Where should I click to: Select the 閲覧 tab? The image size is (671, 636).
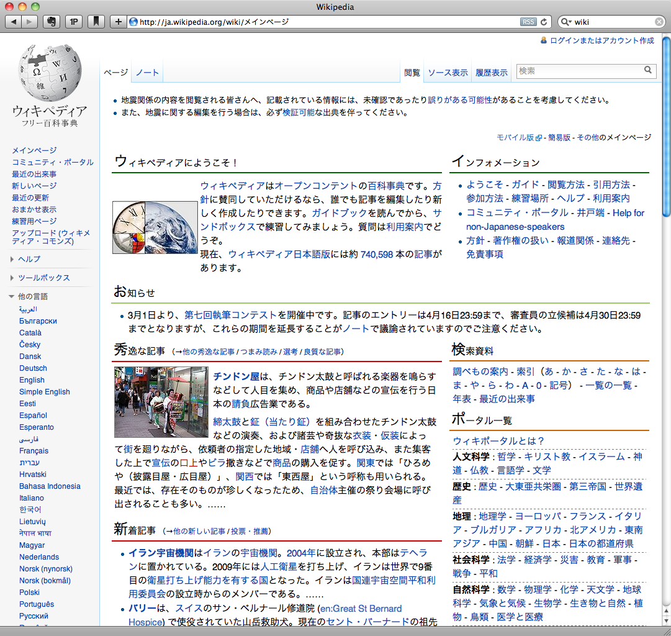pyautogui.click(x=412, y=73)
